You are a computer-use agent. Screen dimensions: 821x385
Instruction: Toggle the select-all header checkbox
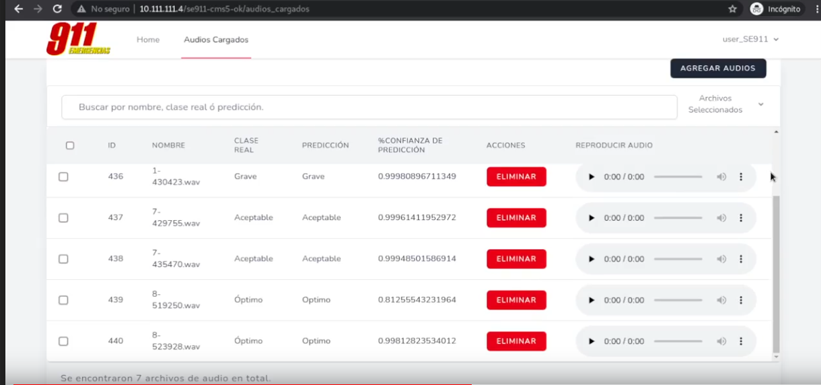[70, 145]
